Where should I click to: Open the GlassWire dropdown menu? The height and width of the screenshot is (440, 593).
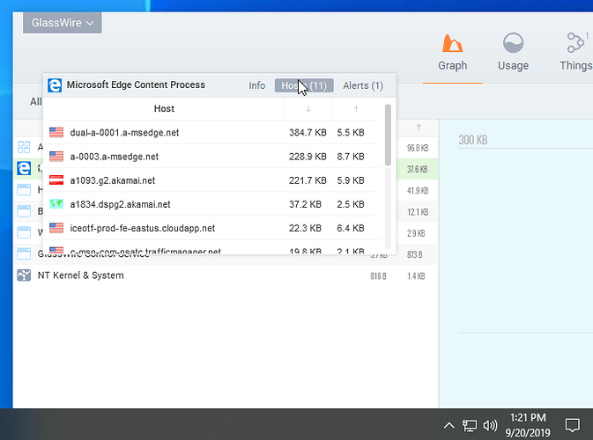tap(62, 23)
